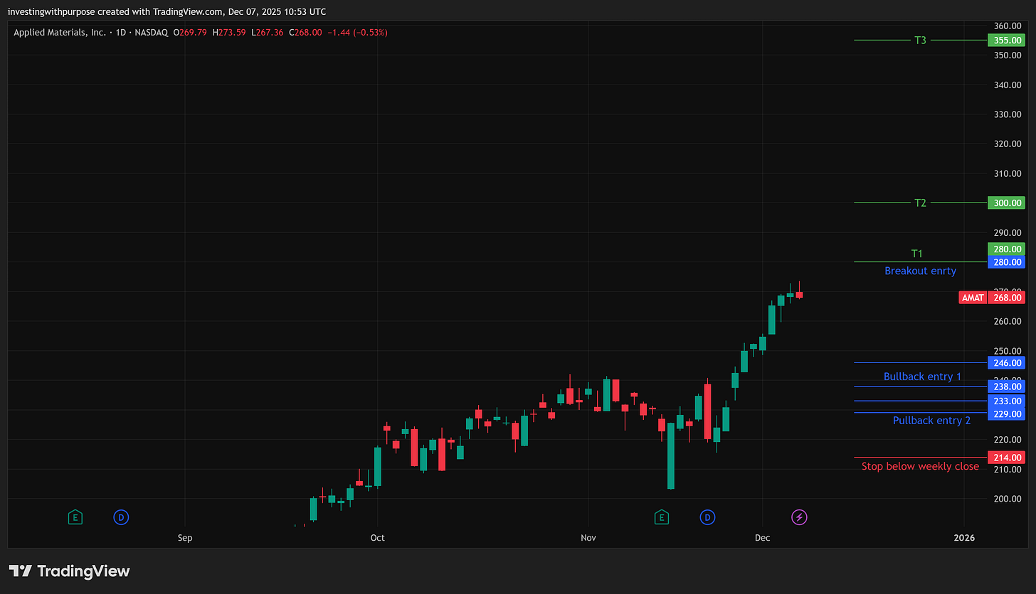Open the November dividend D marker

point(708,517)
